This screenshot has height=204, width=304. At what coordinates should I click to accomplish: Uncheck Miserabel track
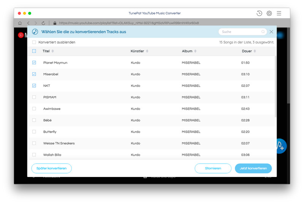34,74
